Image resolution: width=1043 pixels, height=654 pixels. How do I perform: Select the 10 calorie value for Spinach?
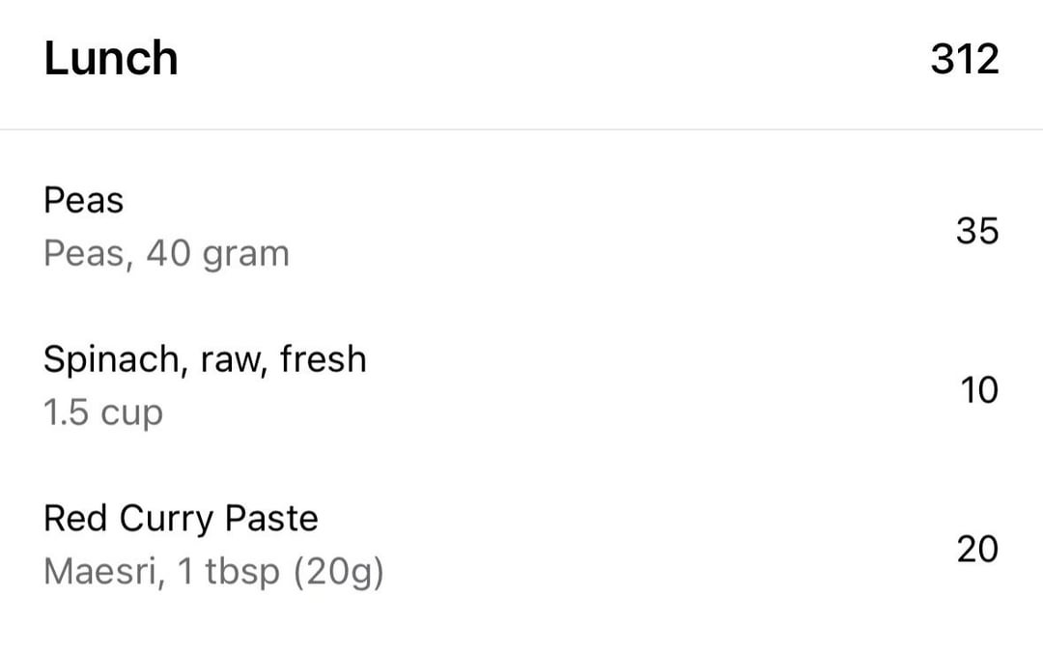pyautogui.click(x=978, y=390)
